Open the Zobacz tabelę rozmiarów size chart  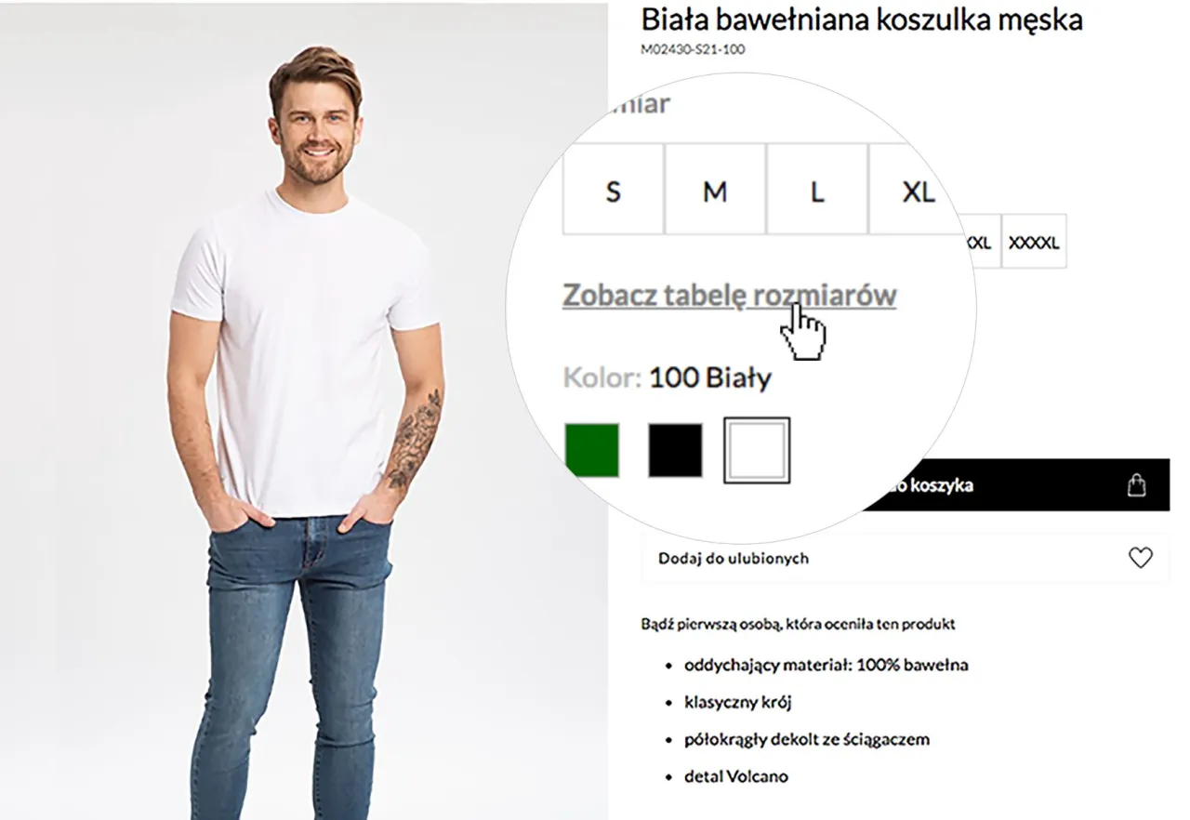tap(727, 295)
